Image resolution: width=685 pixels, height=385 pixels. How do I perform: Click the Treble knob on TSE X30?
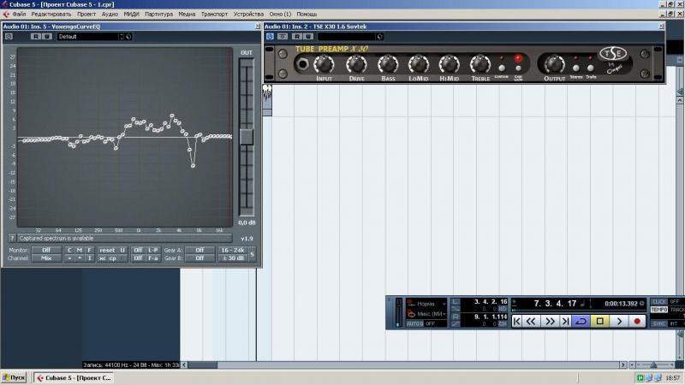479,65
